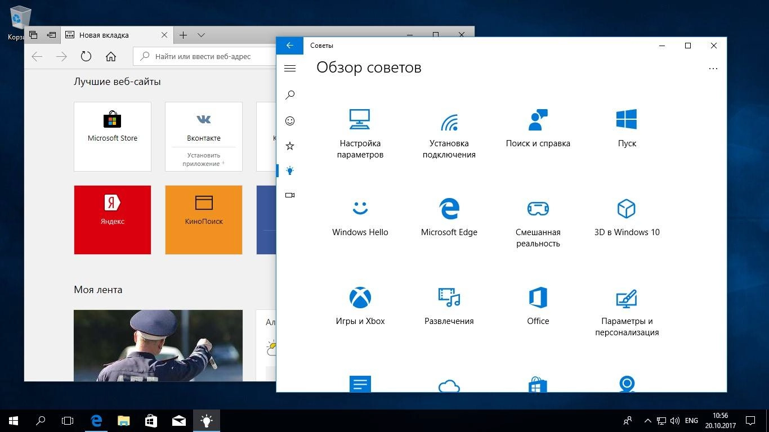Click the Edge address bar field
This screenshot has height=432, width=769.
click(x=205, y=56)
